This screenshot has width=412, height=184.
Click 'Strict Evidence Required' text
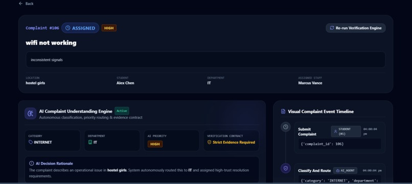click(234, 142)
